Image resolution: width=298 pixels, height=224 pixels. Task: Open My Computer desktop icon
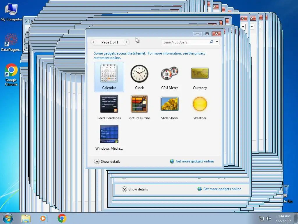point(11,12)
